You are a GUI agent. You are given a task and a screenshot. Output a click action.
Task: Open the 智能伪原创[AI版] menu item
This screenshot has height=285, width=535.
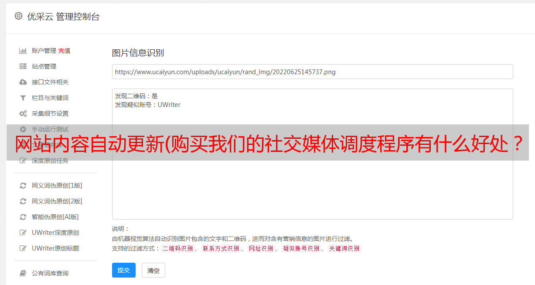point(55,217)
